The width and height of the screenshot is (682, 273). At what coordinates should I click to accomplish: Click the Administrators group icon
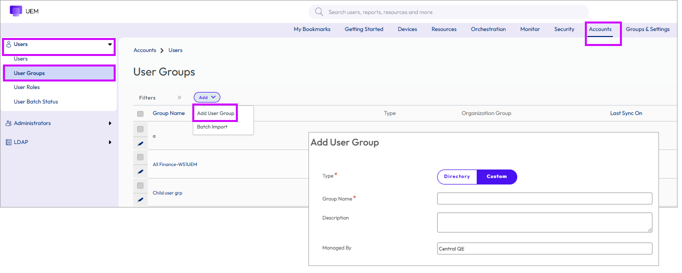pos(9,123)
